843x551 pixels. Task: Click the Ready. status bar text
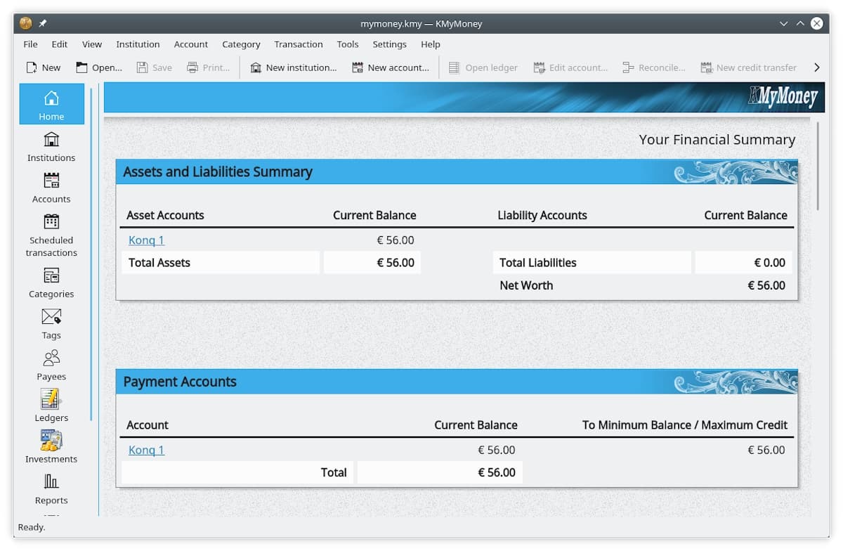(32, 527)
